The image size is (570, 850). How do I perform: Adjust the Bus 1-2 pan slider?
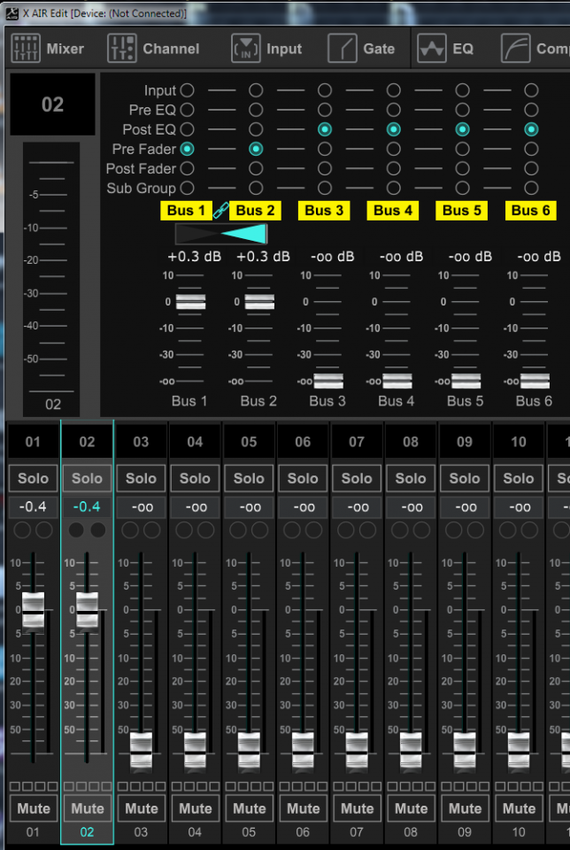(221, 234)
